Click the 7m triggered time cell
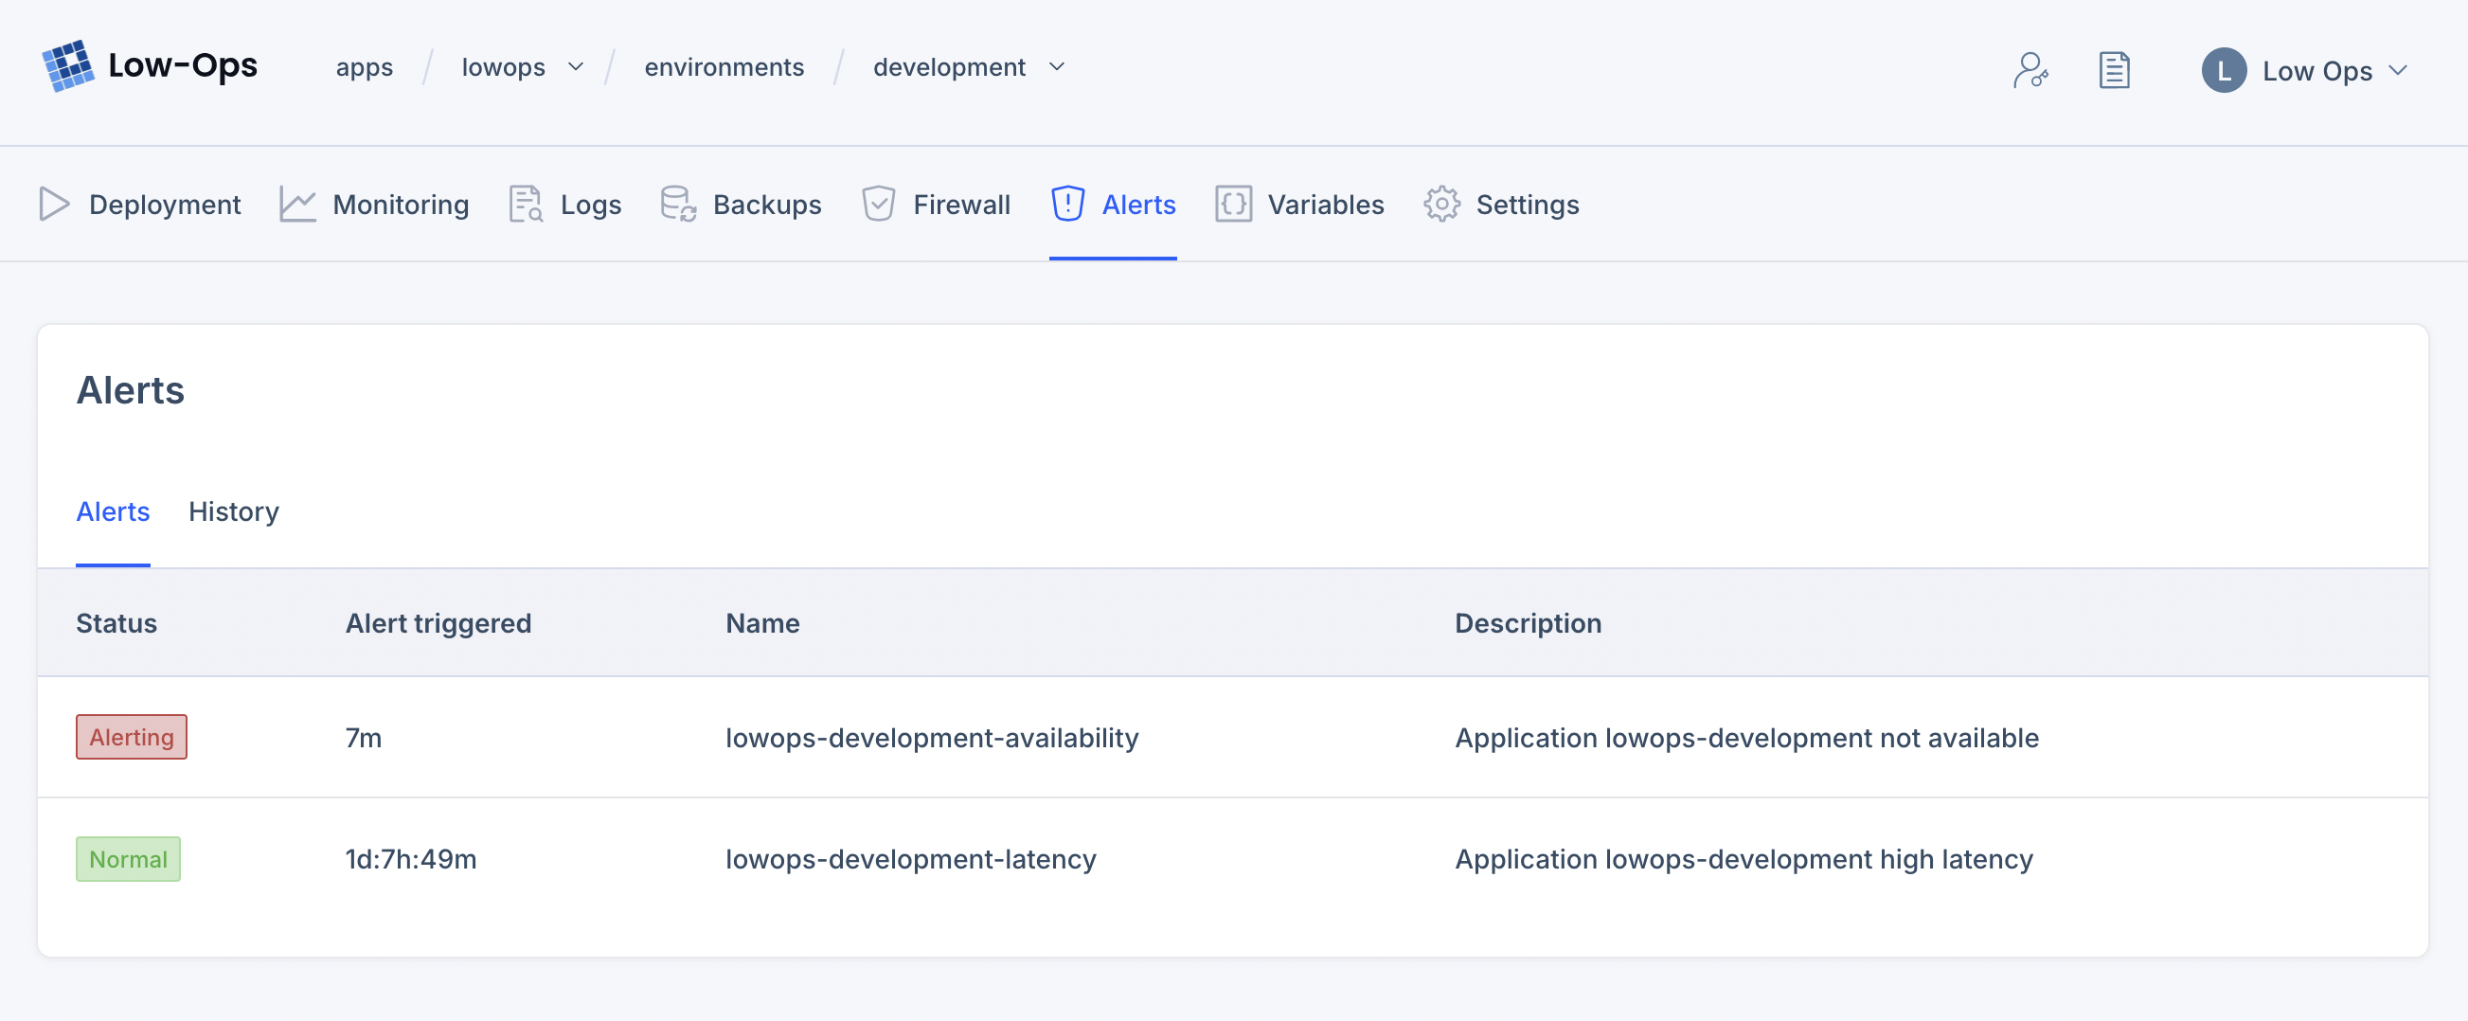The width and height of the screenshot is (2468, 1021). 364,738
